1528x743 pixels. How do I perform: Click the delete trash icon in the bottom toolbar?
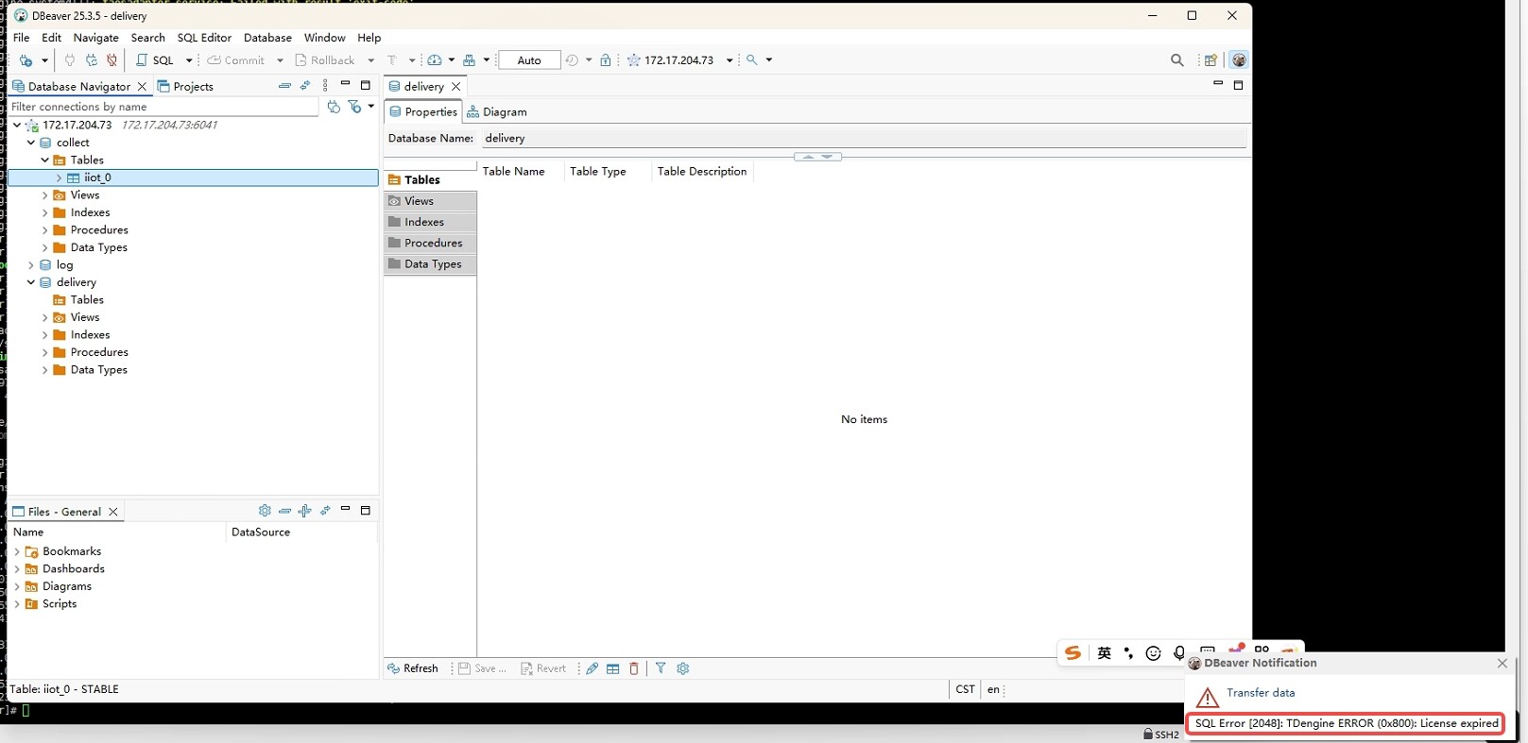[634, 668]
